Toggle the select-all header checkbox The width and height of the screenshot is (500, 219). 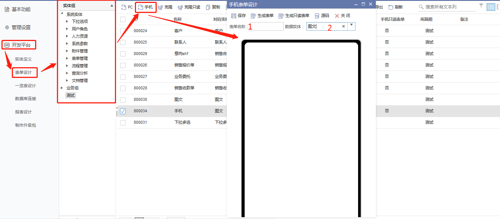coord(123,20)
